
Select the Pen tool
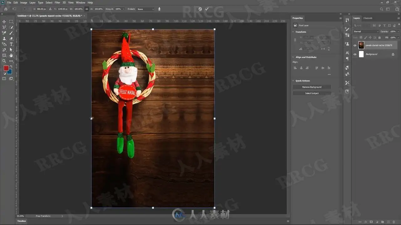click(x=4, y=50)
